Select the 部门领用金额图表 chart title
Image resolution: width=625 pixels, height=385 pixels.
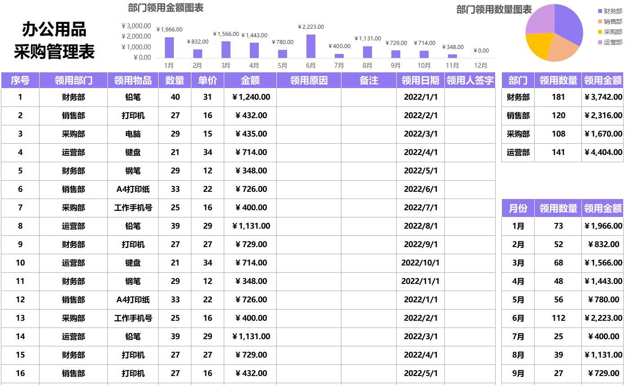(x=165, y=8)
